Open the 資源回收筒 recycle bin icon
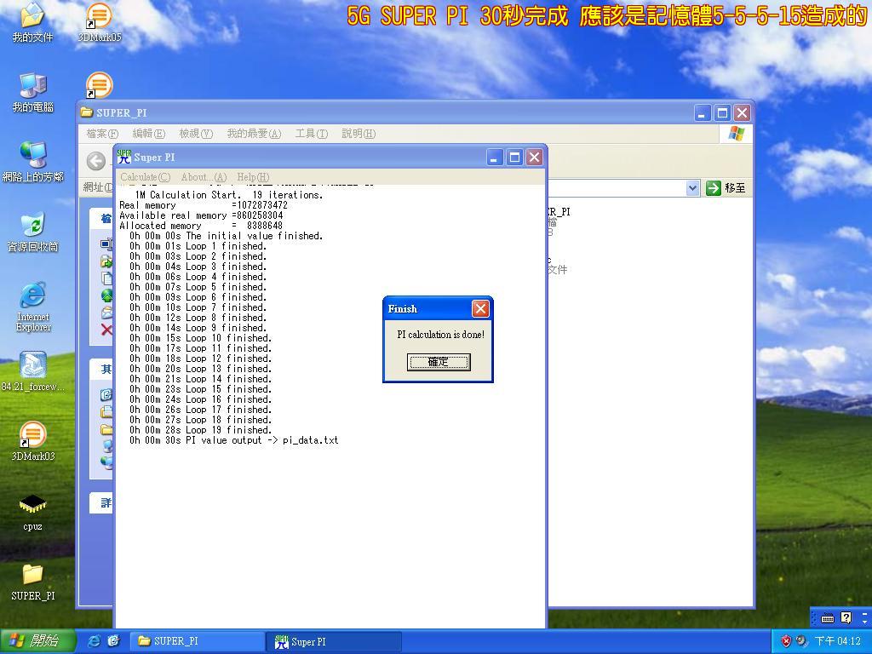This screenshot has width=872, height=654. click(33, 232)
